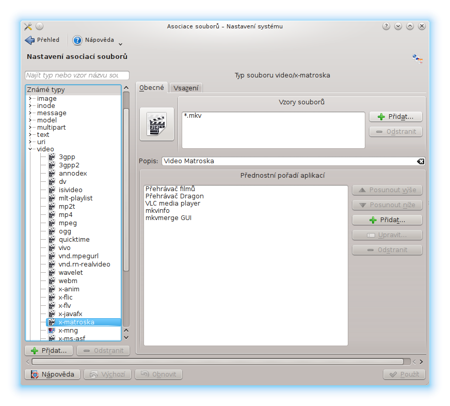Click the x-mng file type icon in tree
Image resolution: width=450 pixels, height=406 pixels.
[52, 331]
